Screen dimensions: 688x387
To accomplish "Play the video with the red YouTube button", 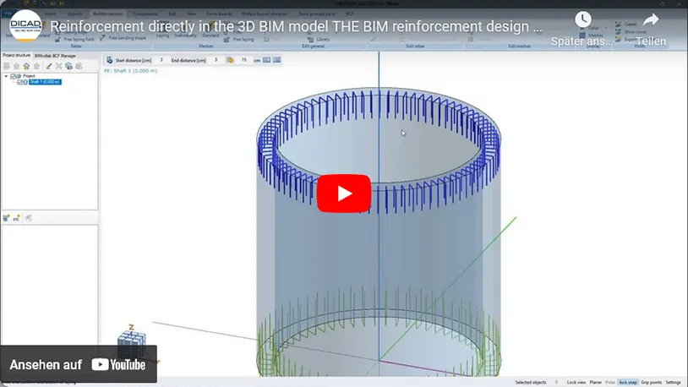I will (x=344, y=193).
